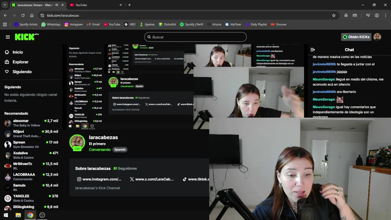The width and height of the screenshot is (391, 220).
Task: Open HBO bookmark
Action: 130,24
